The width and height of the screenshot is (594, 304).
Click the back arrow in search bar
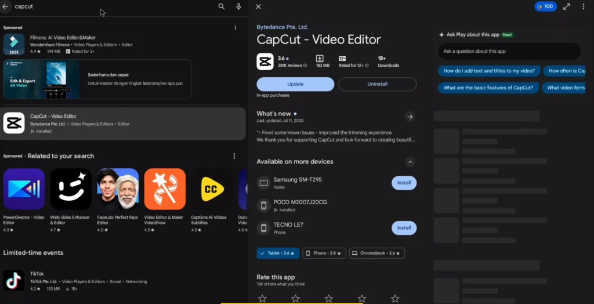coord(6,6)
